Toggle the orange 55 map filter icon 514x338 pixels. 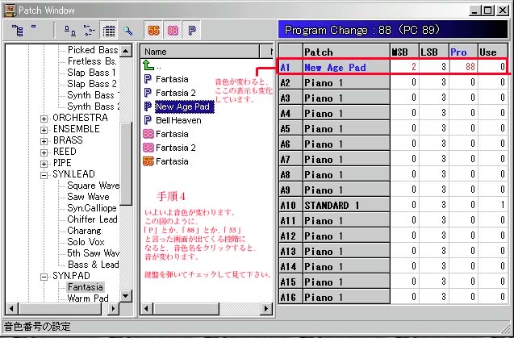(153, 31)
